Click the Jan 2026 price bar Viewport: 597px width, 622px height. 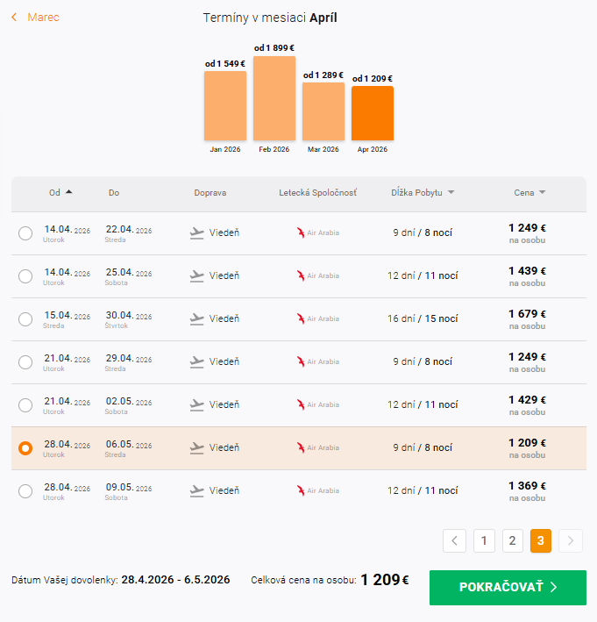pyautogui.click(x=225, y=105)
